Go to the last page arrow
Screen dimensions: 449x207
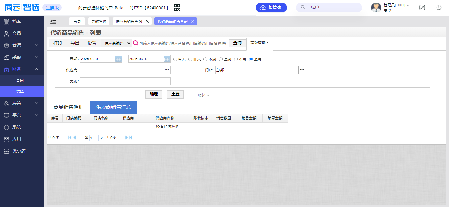(130, 138)
